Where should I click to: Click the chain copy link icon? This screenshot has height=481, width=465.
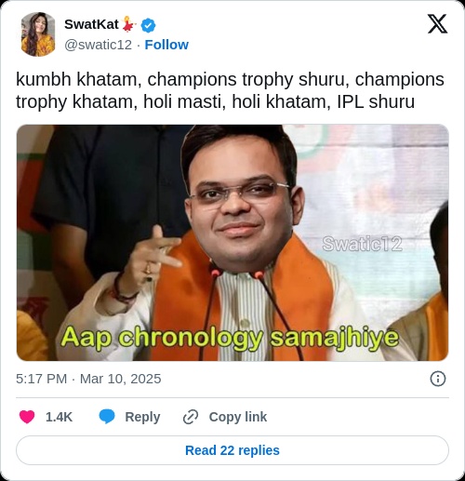click(x=191, y=417)
